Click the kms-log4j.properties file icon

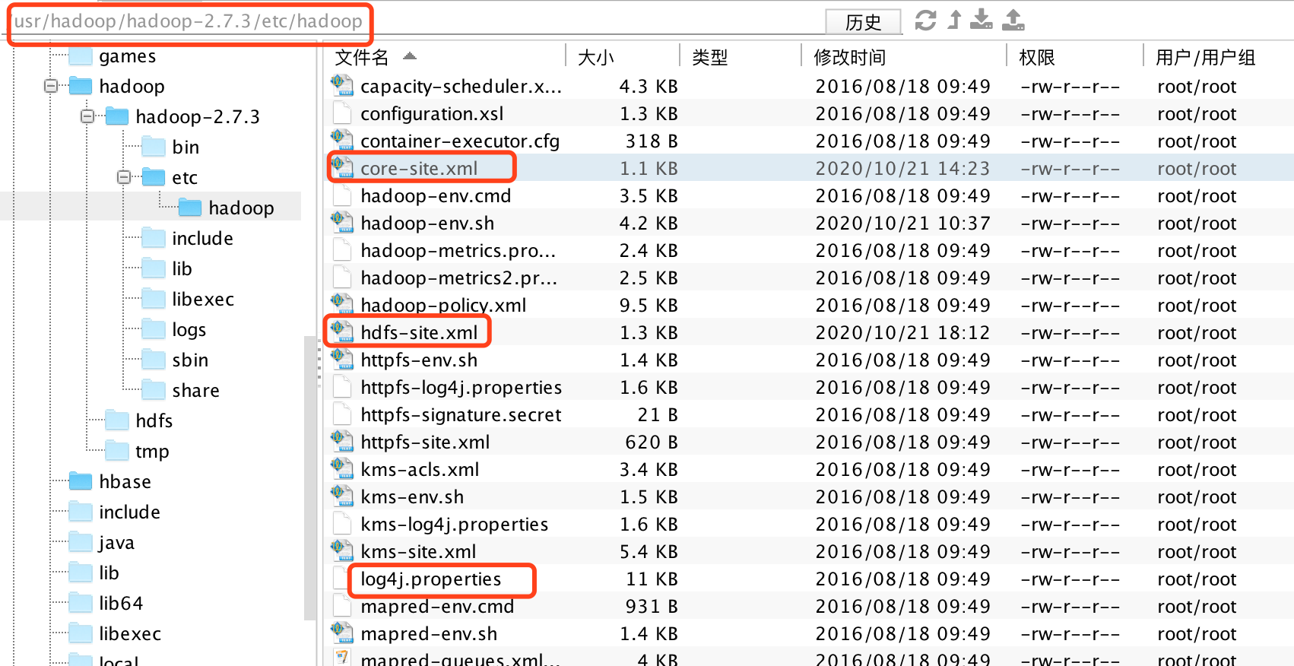click(342, 524)
